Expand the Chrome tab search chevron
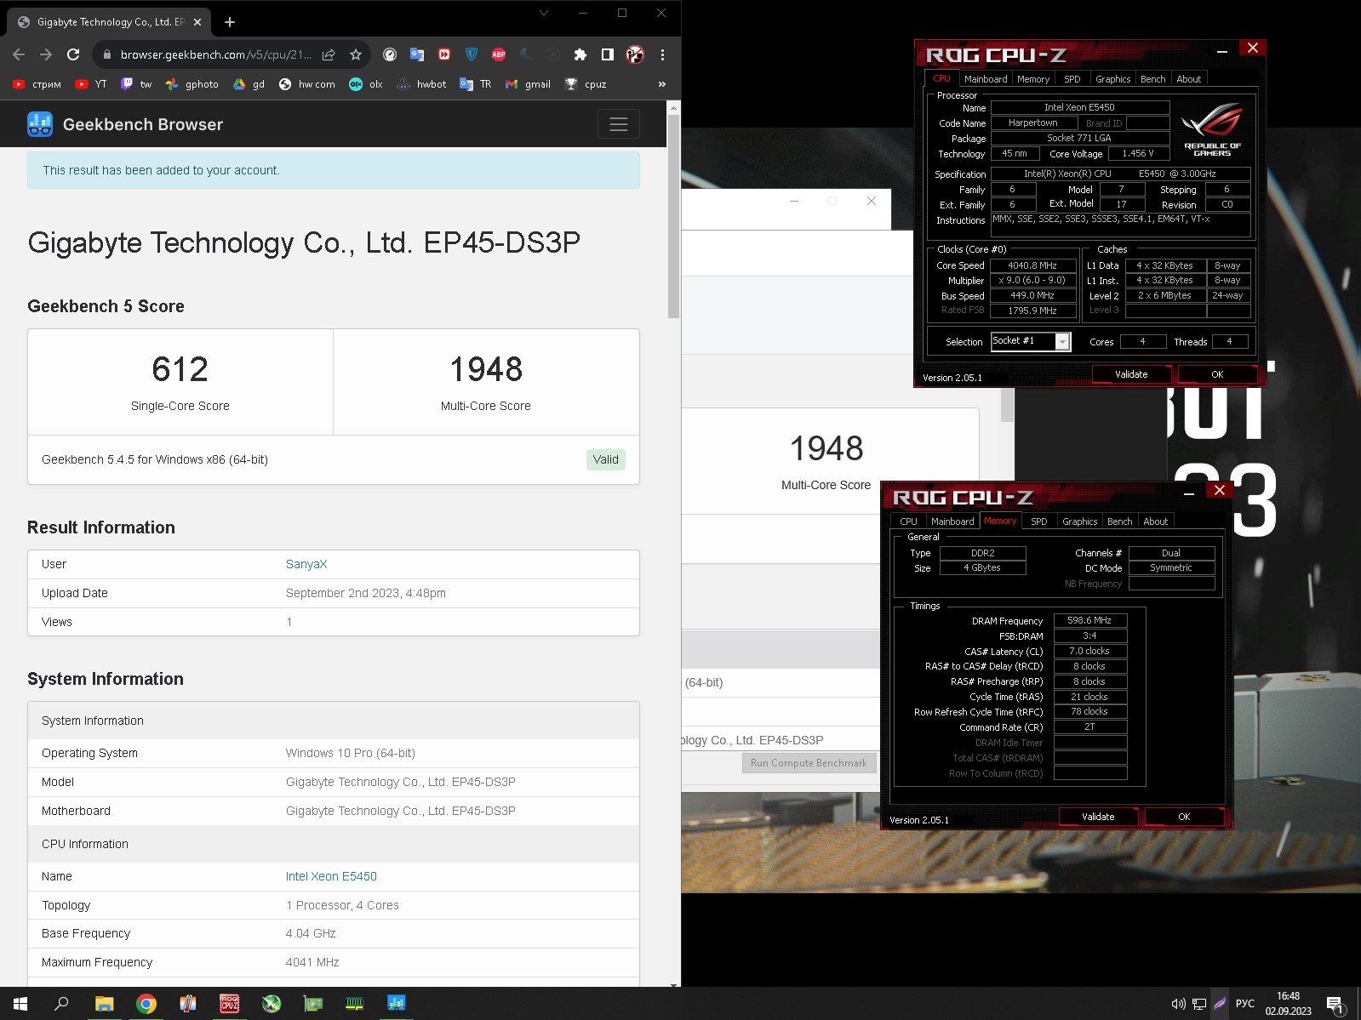Viewport: 1361px width, 1020px height. (x=544, y=13)
